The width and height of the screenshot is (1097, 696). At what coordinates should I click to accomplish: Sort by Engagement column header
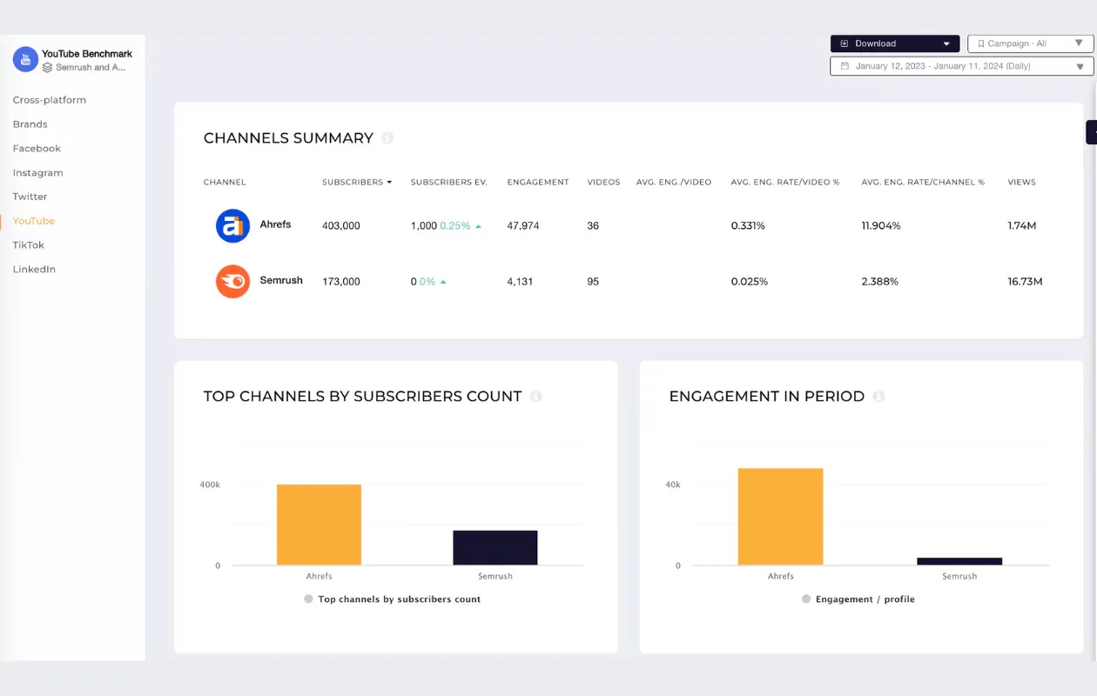(538, 183)
